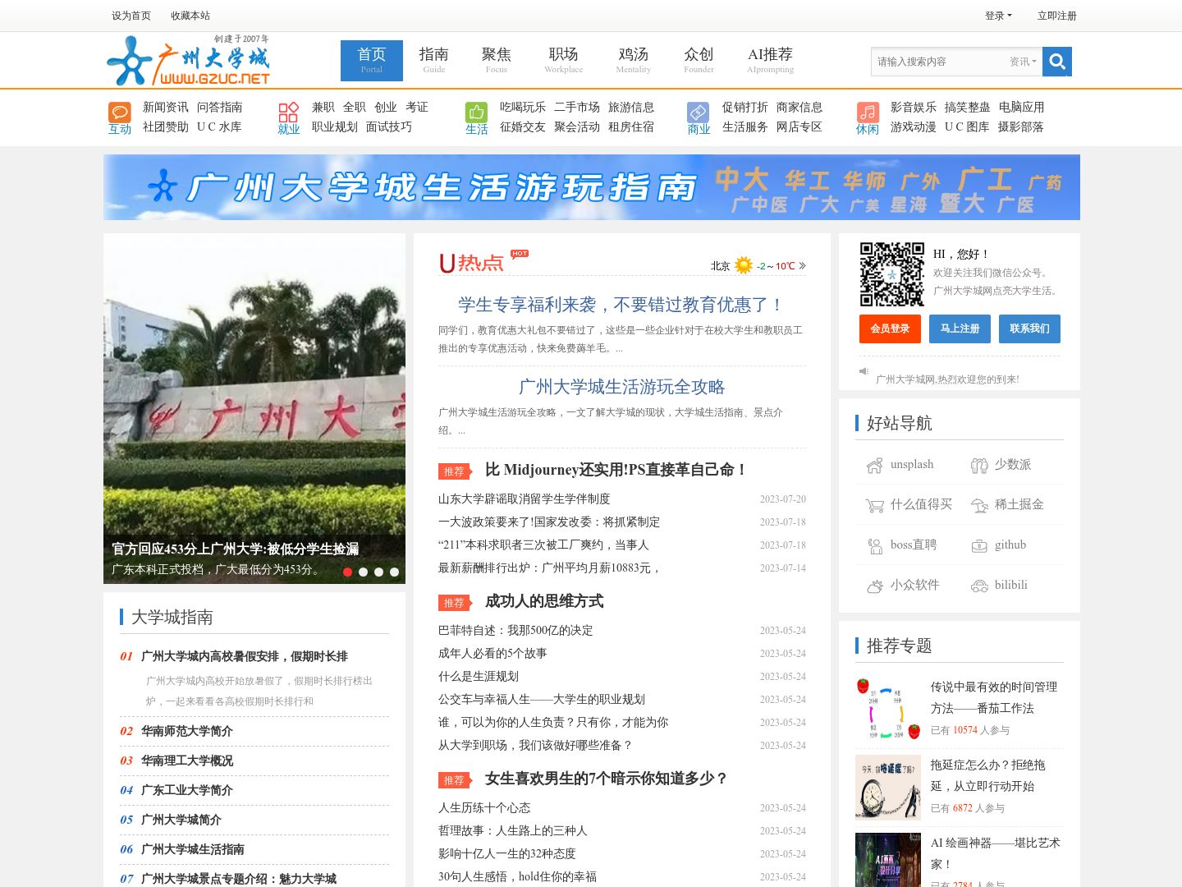Click the sun weather icon for 北京
The height and width of the screenshot is (887, 1182).
pos(744,265)
